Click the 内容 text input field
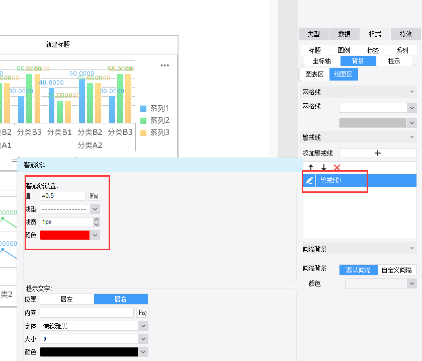 click(x=87, y=313)
